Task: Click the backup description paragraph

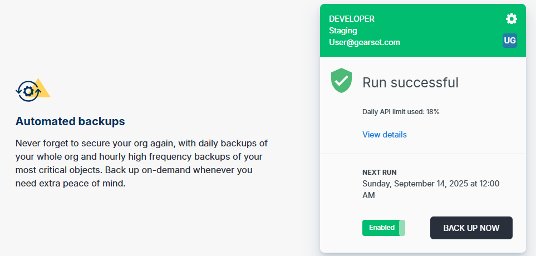Action: coord(141,163)
